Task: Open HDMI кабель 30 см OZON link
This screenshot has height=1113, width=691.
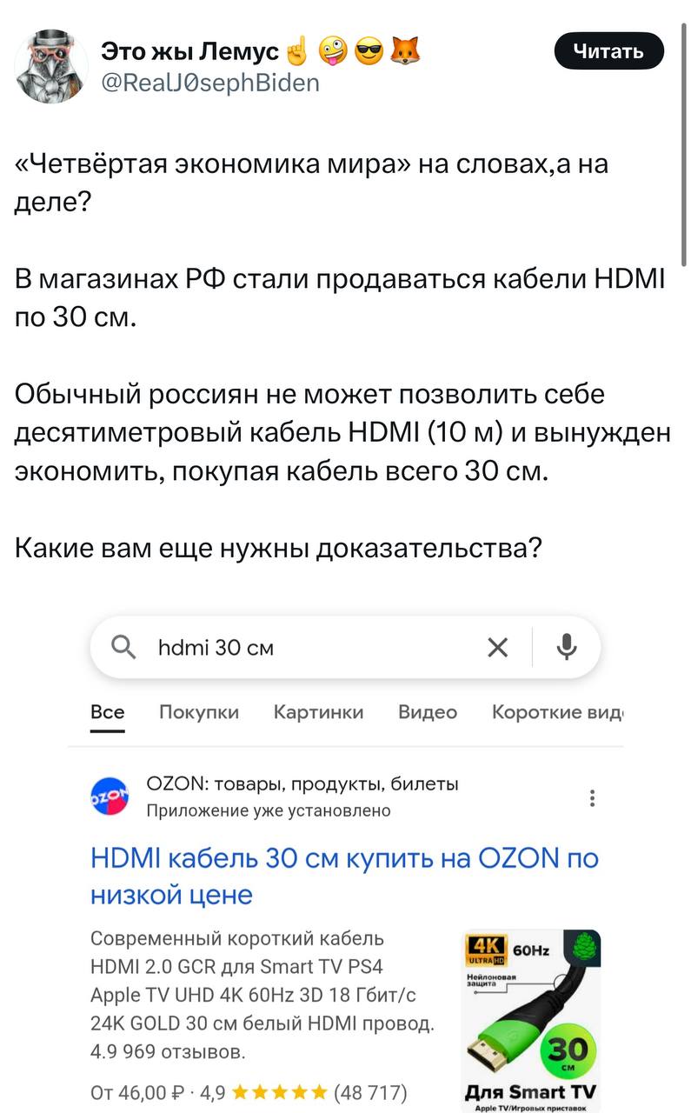Action: coord(345,876)
